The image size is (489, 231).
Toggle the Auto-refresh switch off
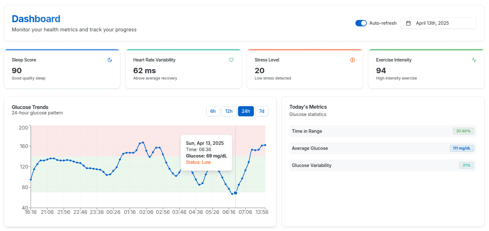(361, 23)
